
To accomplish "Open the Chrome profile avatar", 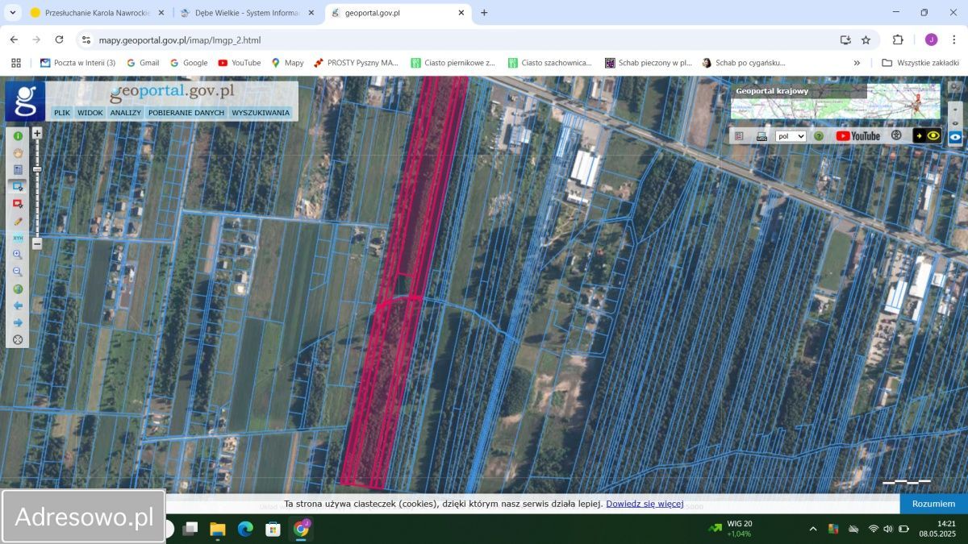I will point(931,39).
